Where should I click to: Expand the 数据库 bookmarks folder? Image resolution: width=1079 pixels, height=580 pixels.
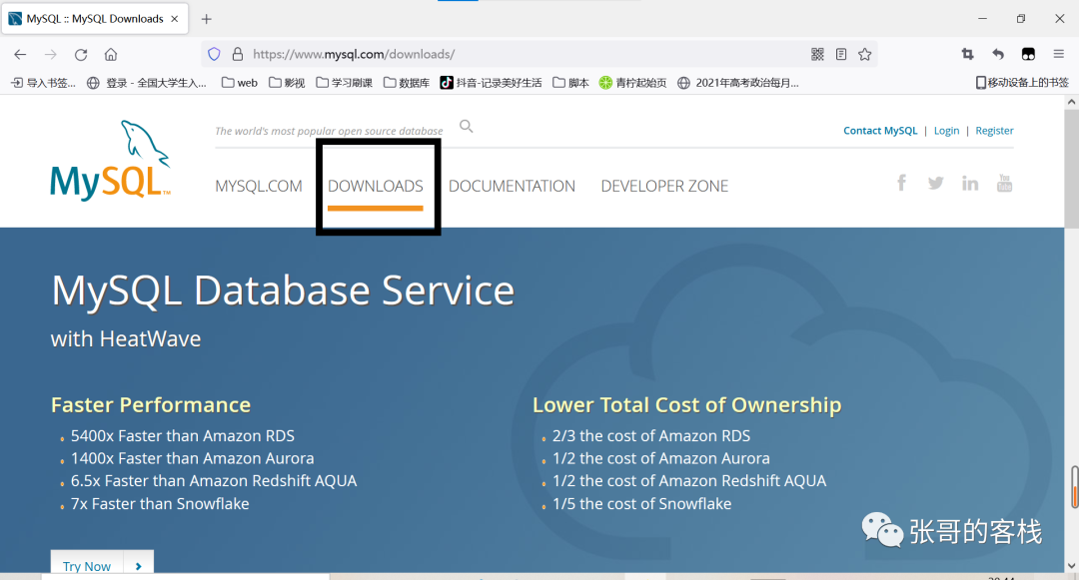click(x=406, y=83)
